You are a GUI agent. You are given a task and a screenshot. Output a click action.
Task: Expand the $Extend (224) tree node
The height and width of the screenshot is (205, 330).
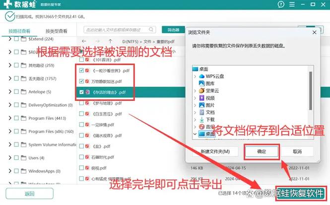10,39
